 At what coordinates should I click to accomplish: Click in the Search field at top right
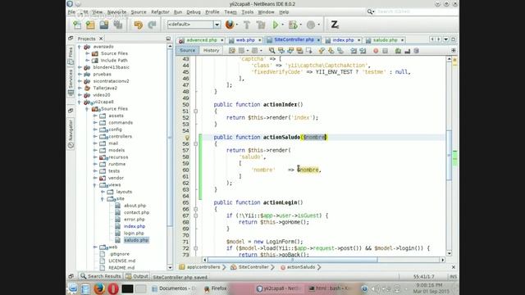click(x=416, y=11)
